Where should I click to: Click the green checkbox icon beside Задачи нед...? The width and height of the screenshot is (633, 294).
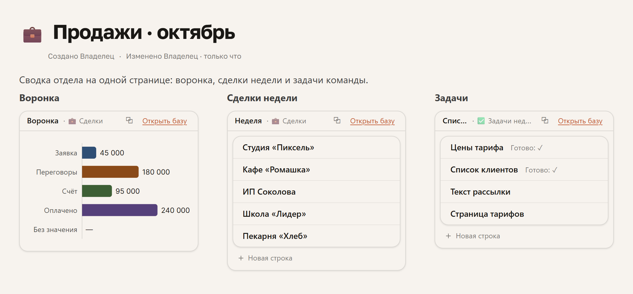point(481,121)
